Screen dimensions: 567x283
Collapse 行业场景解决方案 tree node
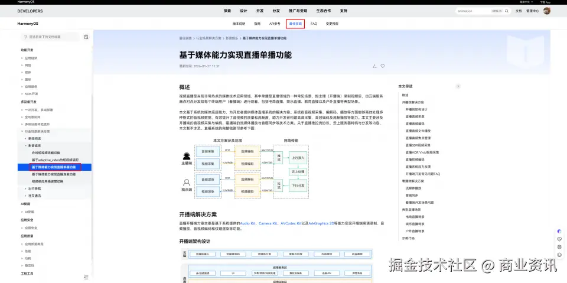(22, 131)
